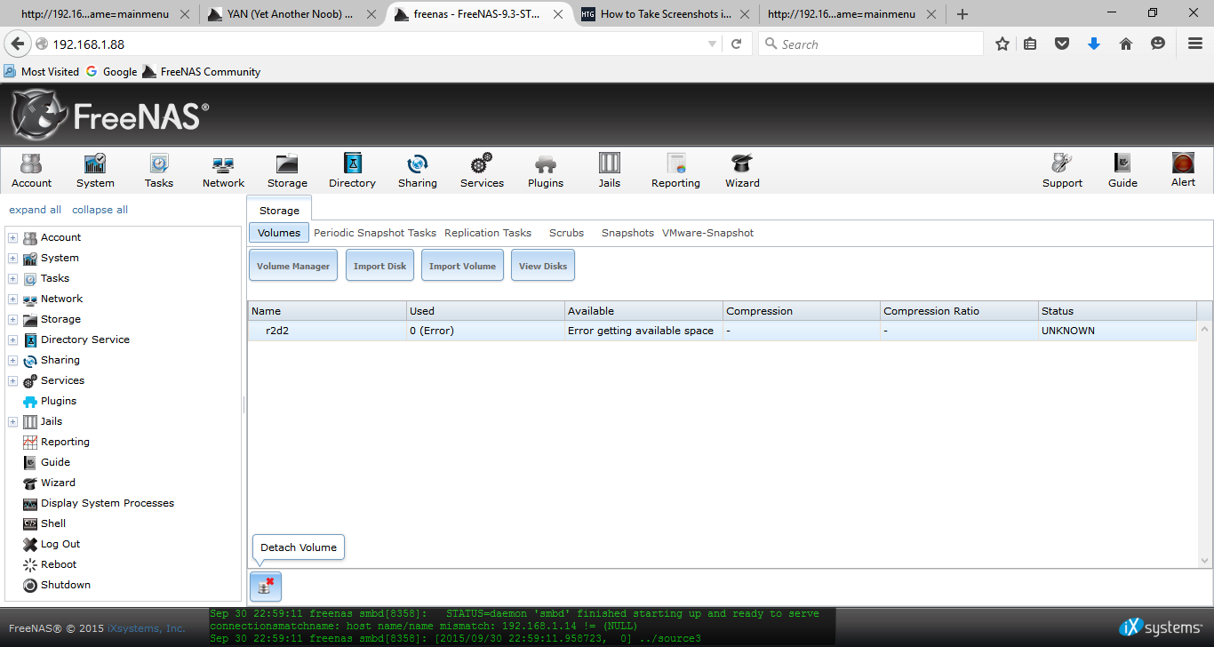Open the FreeNAS Community bookmark
Screen dimensions: 1214x647
201,72
